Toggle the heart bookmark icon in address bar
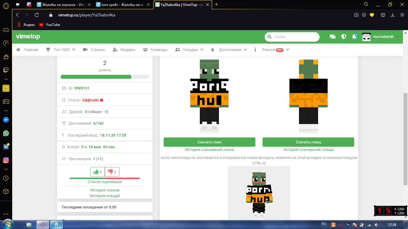Screen dimensions: 408x229 tap(372, 15)
